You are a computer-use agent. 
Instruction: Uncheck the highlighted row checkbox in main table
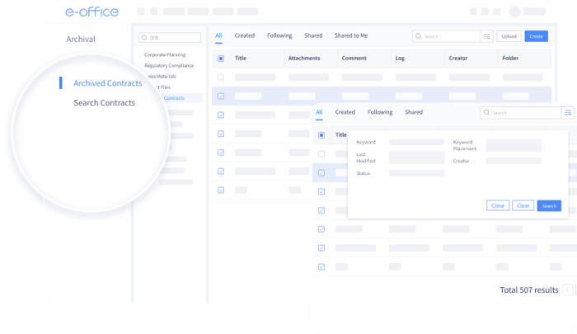(221, 96)
